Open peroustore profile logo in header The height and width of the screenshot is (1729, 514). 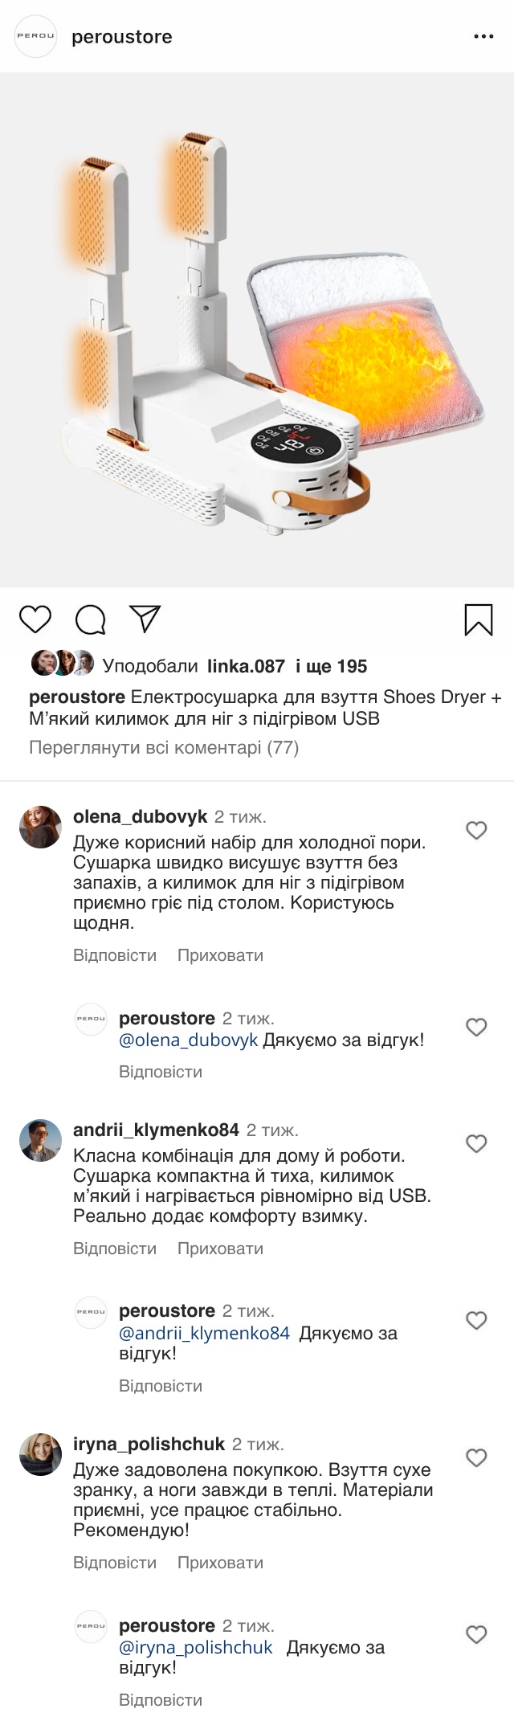click(36, 37)
